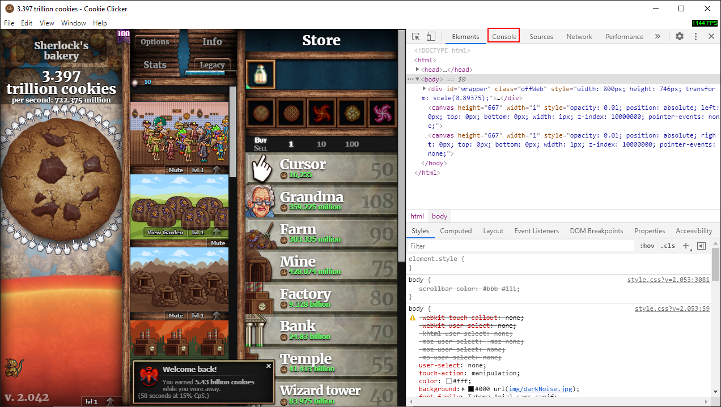Buy a Cursor building

pos(321,169)
